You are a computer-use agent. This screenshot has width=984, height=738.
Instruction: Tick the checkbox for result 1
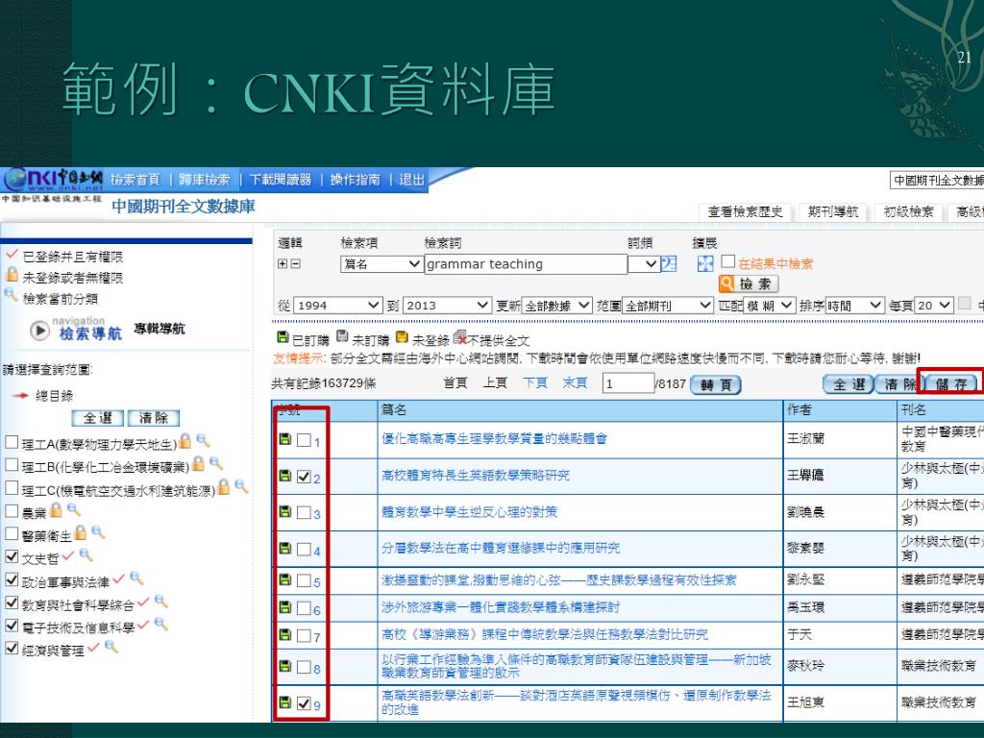point(304,440)
